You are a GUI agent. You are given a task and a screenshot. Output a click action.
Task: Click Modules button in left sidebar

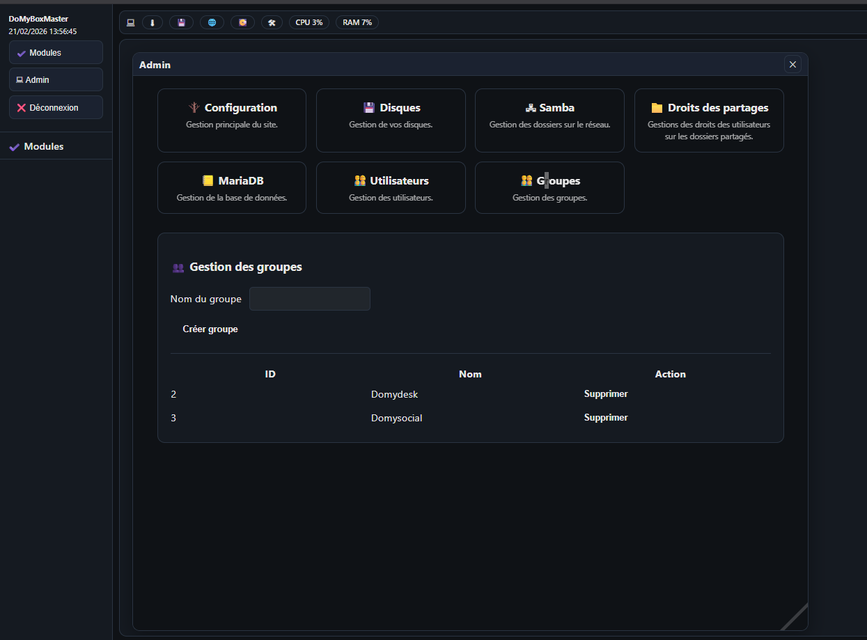tap(56, 53)
